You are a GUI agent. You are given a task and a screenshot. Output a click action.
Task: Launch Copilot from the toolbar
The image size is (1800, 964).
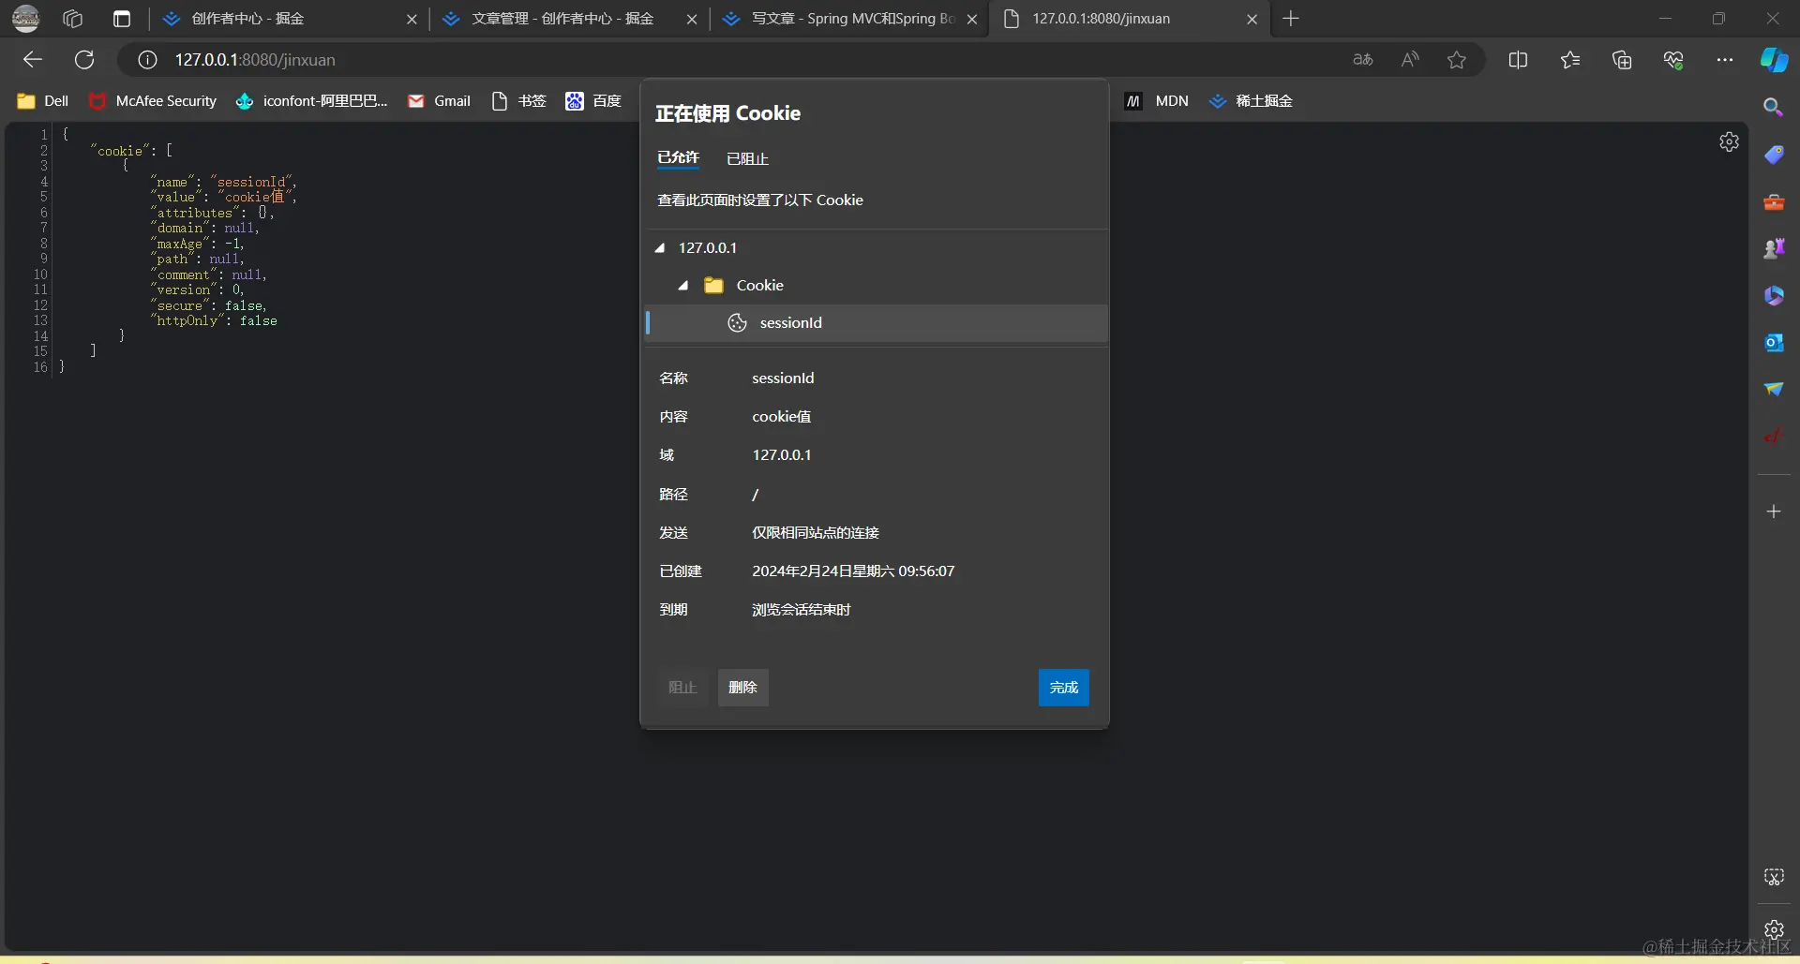[1774, 60]
